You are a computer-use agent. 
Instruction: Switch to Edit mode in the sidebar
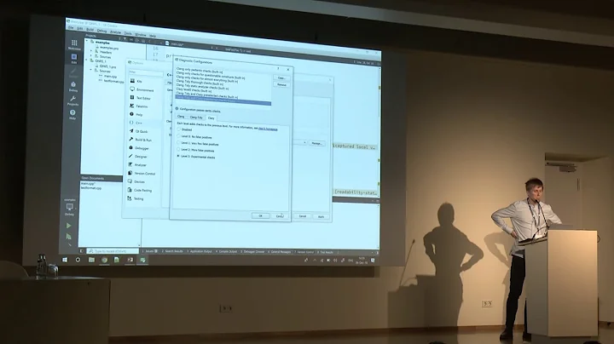(x=73, y=59)
